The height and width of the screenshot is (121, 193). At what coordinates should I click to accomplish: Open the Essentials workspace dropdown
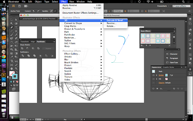click(x=163, y=6)
